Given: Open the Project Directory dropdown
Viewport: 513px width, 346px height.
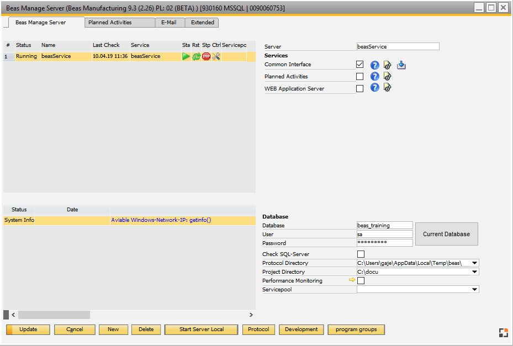Looking at the screenshot, I should coord(475,272).
